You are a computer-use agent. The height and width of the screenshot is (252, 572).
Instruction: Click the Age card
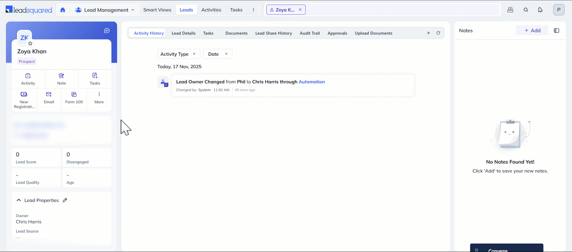pyautogui.click(x=87, y=178)
